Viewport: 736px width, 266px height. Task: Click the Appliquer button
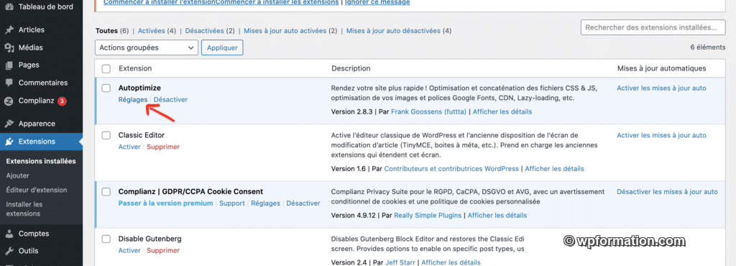(x=222, y=48)
